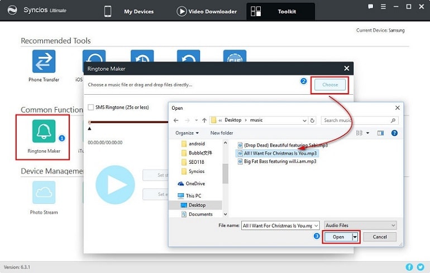This screenshot has width=430, height=273.
Task: Go back in Open dialog
Action: click(x=176, y=120)
